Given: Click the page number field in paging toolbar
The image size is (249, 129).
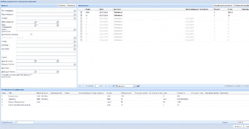Looking at the screenshot, I should coord(96,86).
